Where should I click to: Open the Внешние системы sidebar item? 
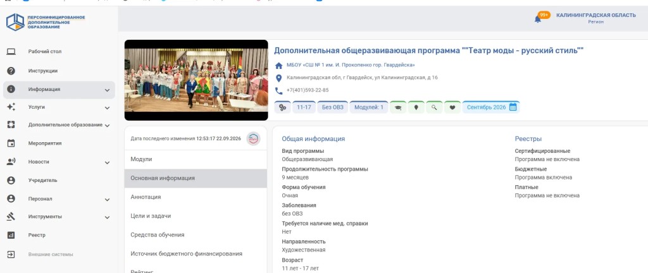(59, 255)
